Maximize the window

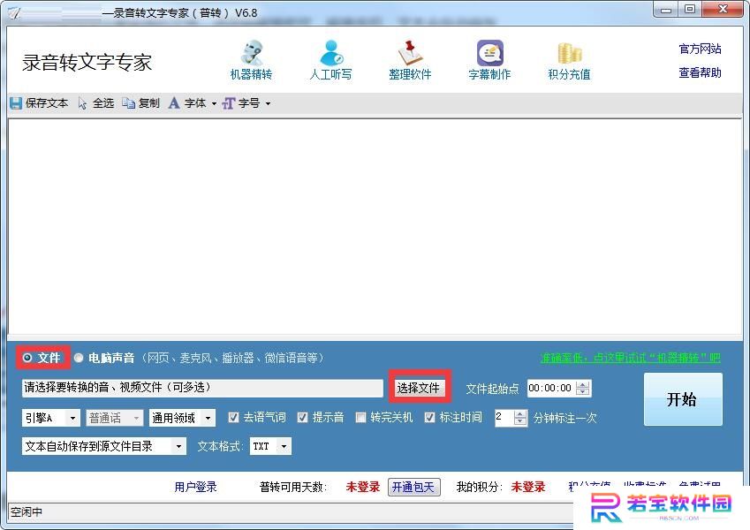[x=690, y=10]
